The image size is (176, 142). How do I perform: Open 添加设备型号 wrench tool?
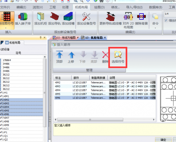point(86,16)
